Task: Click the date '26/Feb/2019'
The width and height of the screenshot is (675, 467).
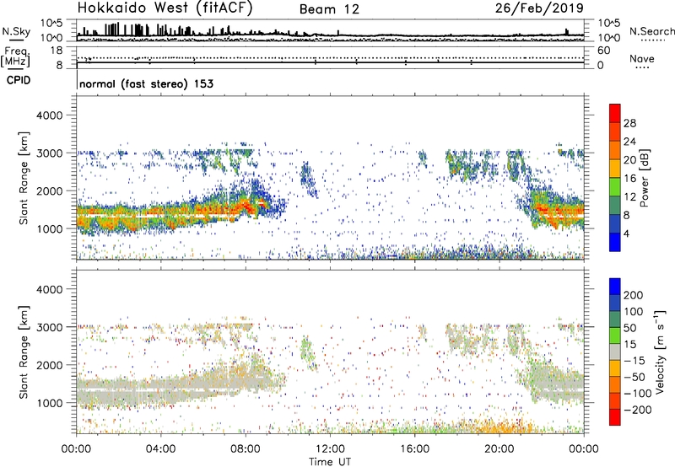Action: point(539,8)
